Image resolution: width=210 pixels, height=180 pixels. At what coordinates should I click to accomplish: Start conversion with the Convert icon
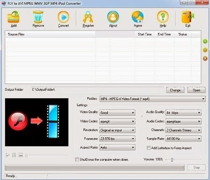point(63,17)
